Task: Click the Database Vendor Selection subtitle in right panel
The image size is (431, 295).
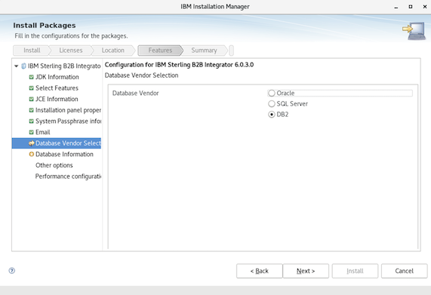Action: tap(142, 75)
